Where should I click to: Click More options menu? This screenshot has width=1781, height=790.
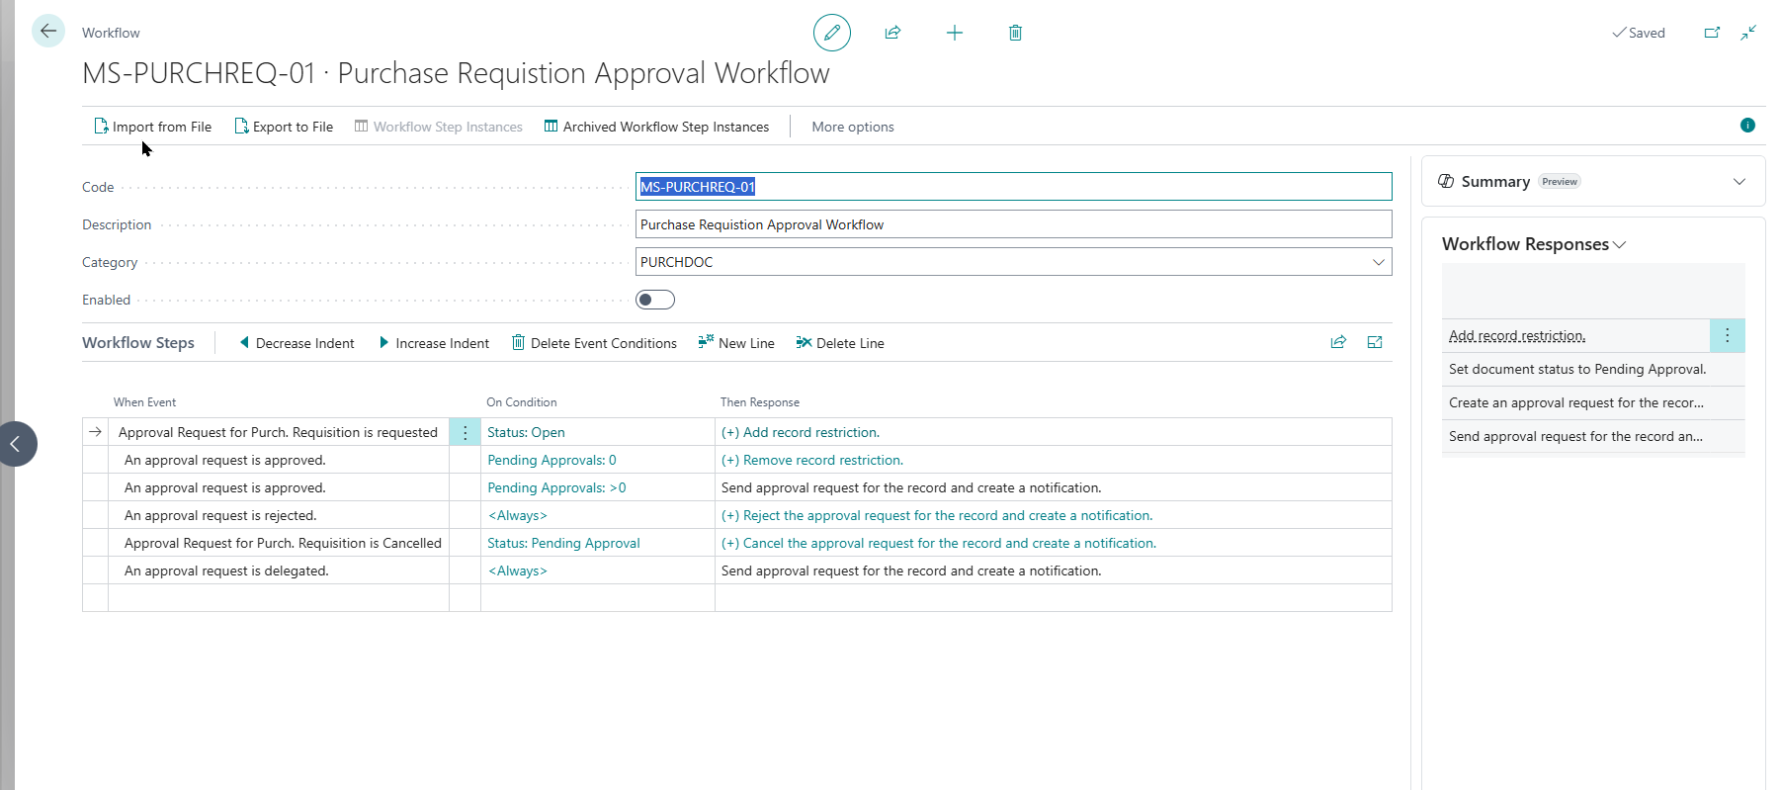pos(852,127)
